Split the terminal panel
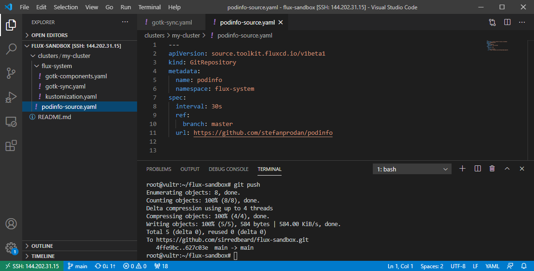The image size is (534, 271). tap(477, 169)
